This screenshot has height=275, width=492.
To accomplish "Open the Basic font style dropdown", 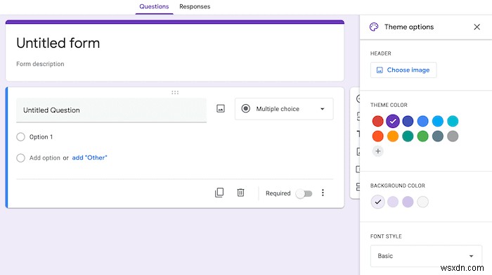I will click(x=426, y=256).
